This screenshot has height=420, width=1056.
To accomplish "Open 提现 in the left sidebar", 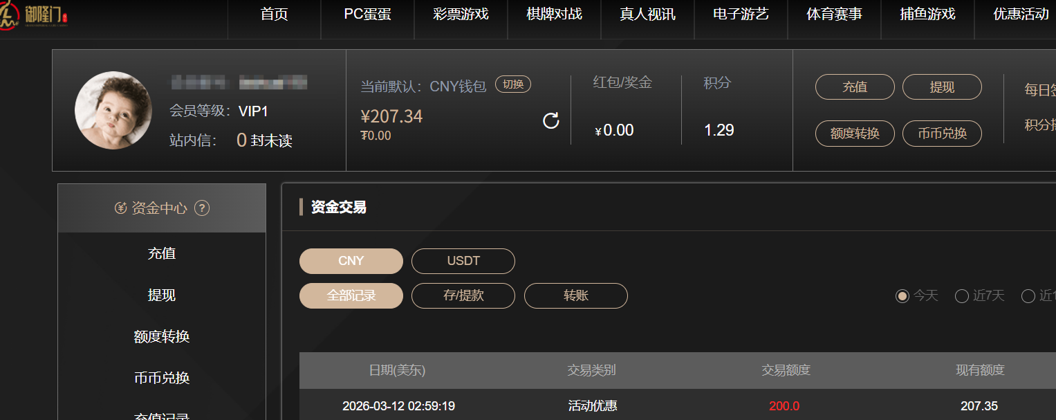I will [162, 295].
